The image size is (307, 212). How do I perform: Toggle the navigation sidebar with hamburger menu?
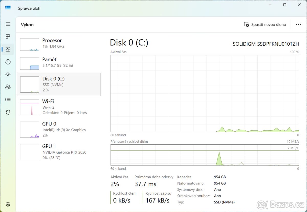(8, 24)
